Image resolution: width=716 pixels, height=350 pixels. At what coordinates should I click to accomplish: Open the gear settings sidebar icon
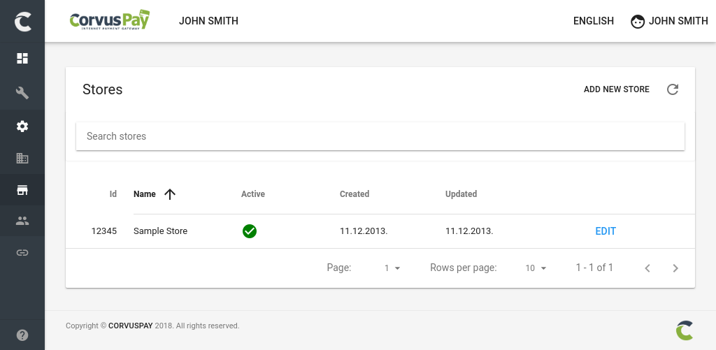(22, 126)
